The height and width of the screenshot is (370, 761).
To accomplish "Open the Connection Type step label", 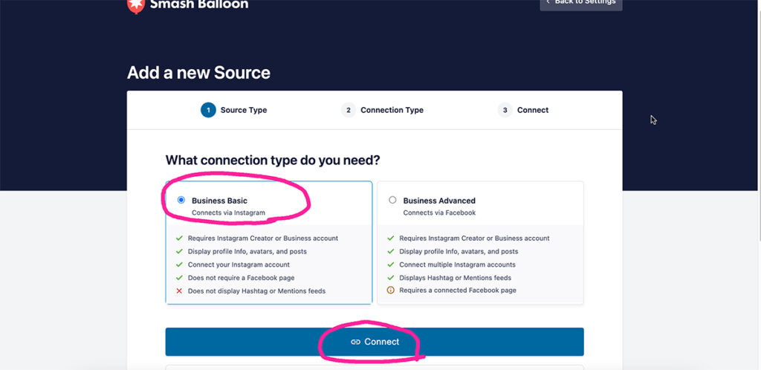I will click(392, 110).
